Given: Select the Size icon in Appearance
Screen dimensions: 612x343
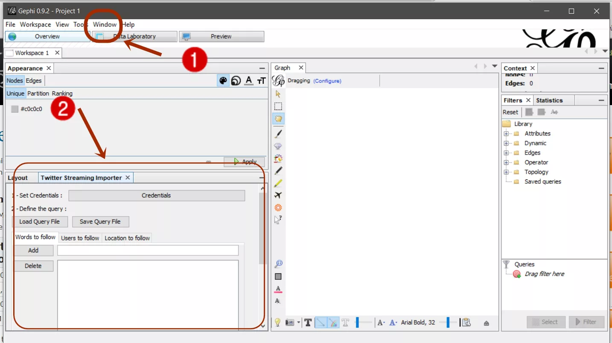Looking at the screenshot, I should pos(236,81).
